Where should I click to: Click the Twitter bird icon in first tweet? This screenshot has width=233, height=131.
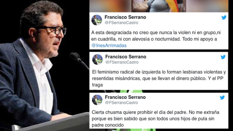224,17
